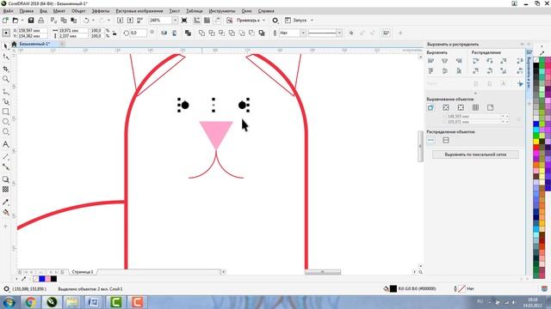Viewport: 551px width, 309px height.
Task: Select the Pick tool in toolbox
Action: [x=6, y=46]
